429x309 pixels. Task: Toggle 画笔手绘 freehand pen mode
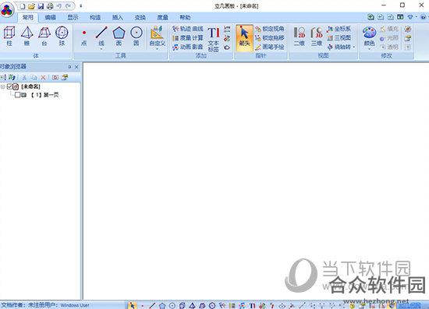pos(270,47)
